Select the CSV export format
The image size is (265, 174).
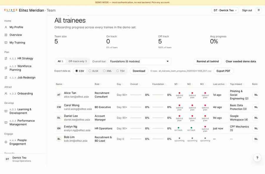[x=79, y=71]
